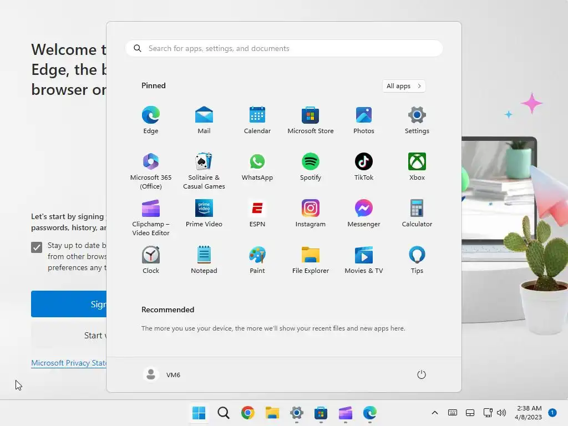Open the network status tray icon

[488, 413]
